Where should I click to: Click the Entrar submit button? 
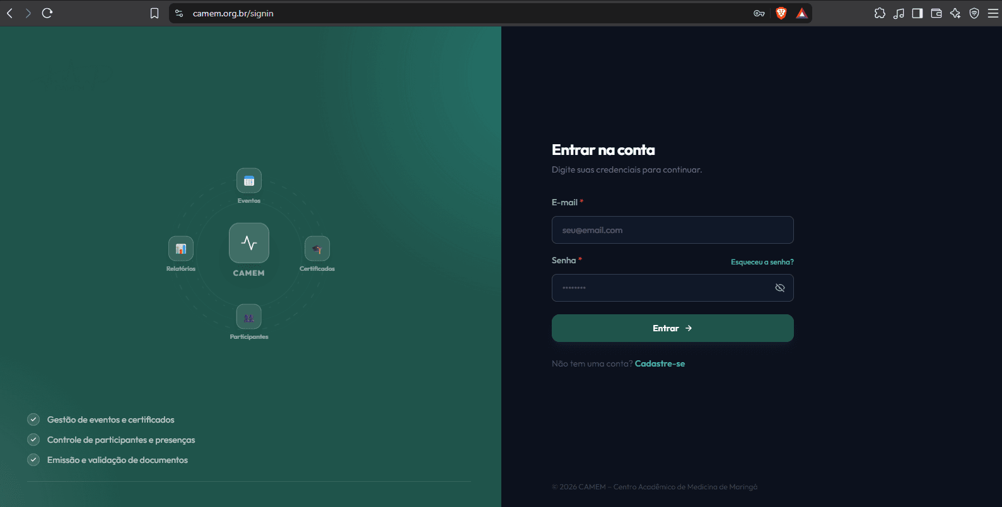673,328
